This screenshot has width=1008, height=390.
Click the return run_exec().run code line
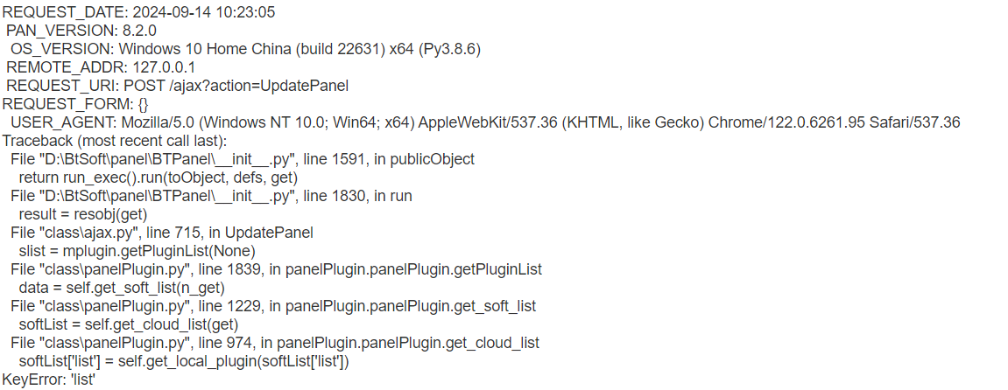point(159,178)
